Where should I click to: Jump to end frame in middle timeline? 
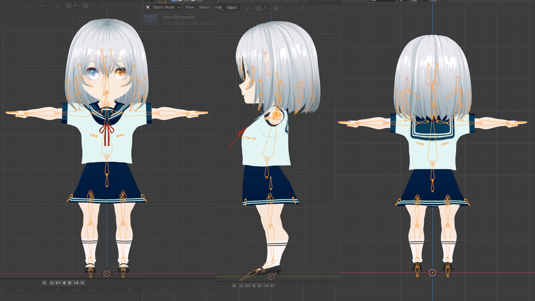point(272,286)
